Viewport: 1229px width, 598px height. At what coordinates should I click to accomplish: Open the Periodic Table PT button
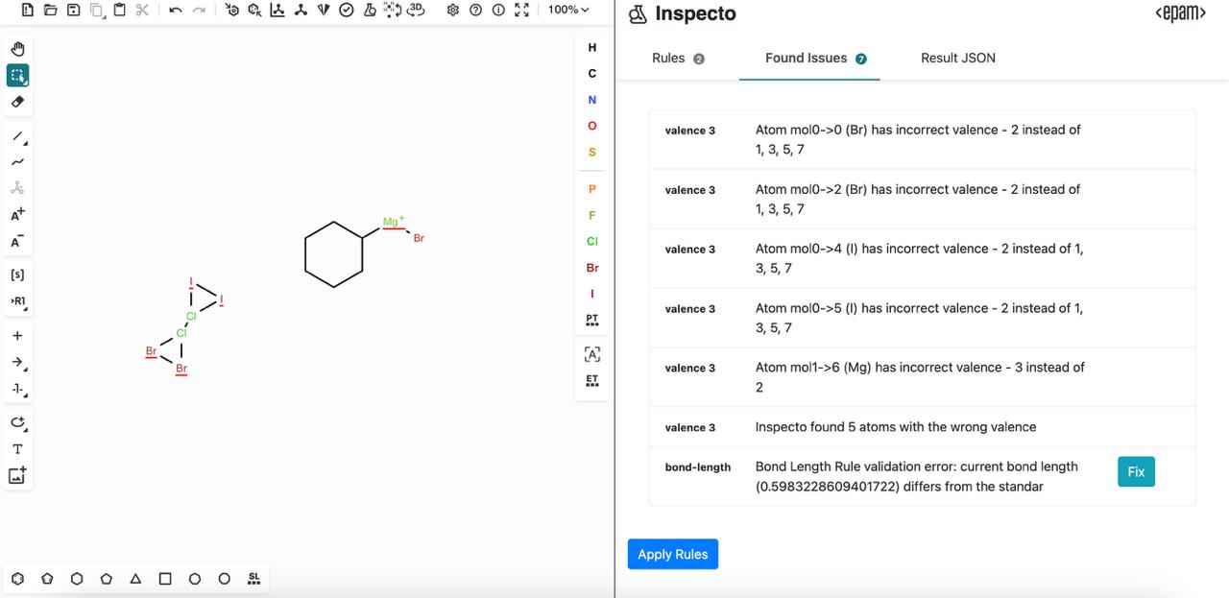point(591,319)
